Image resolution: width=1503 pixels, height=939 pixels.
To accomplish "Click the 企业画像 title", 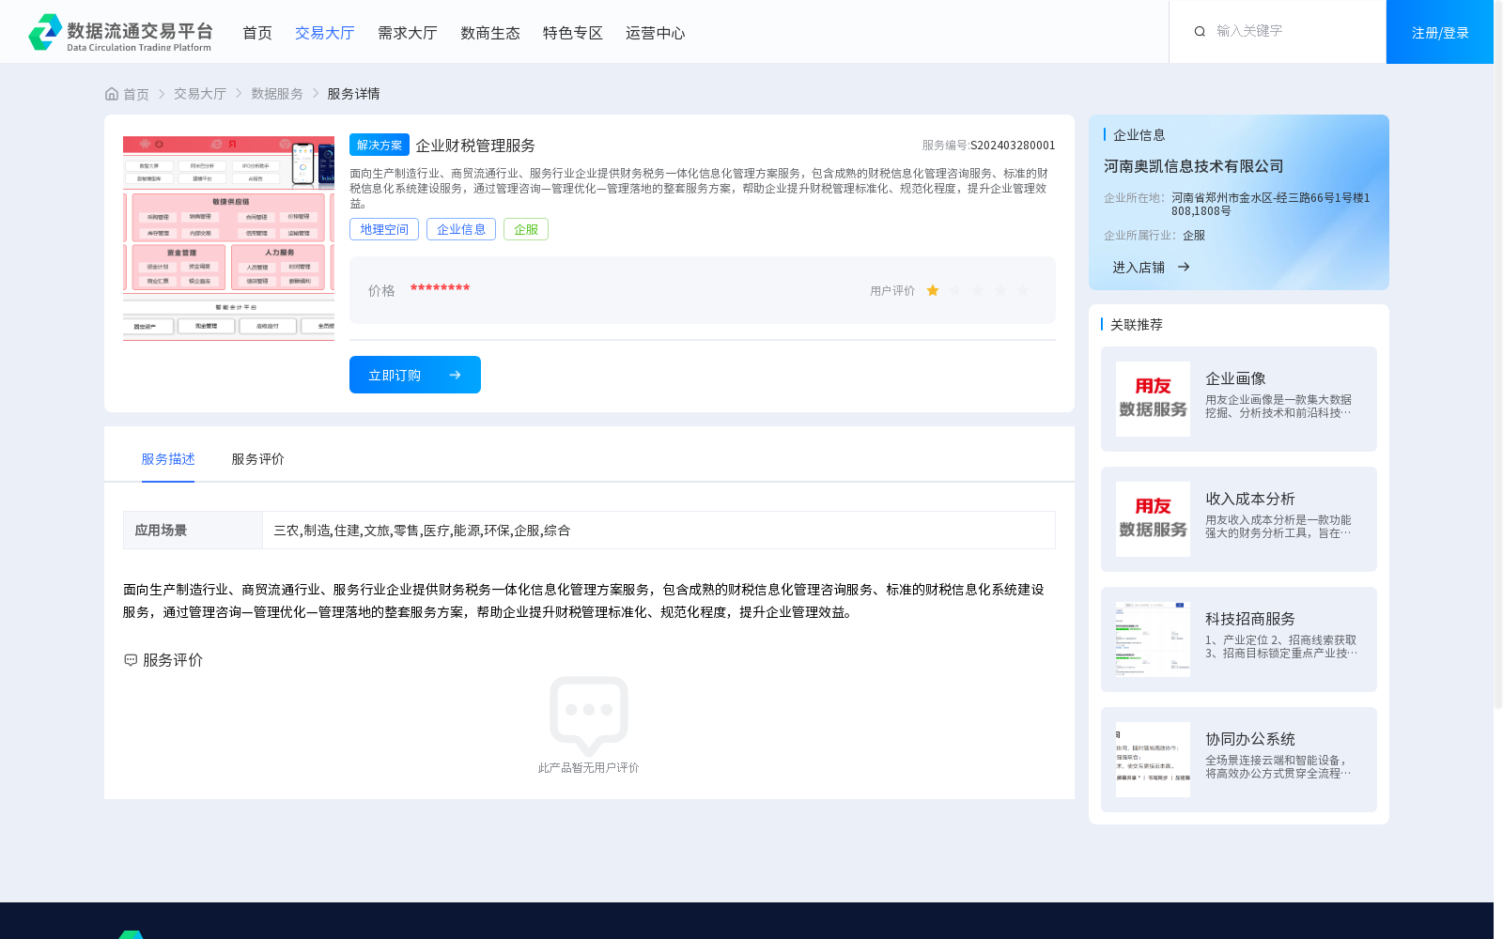I will (x=1235, y=378).
